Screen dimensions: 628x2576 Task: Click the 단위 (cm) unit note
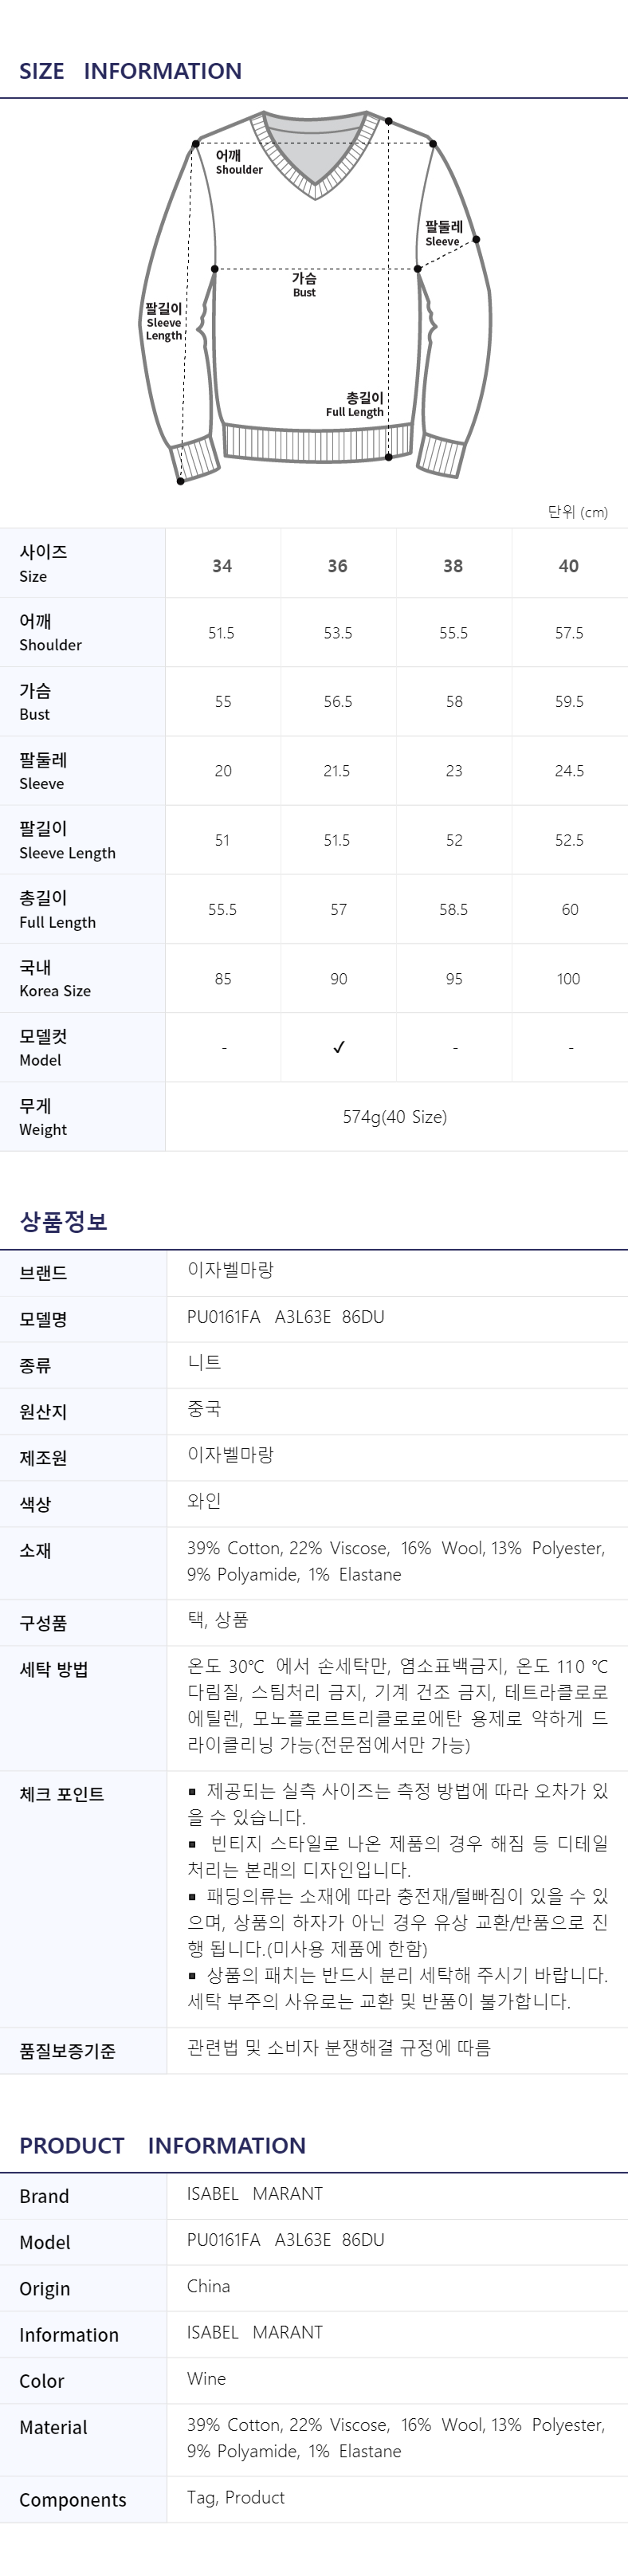pos(577,512)
